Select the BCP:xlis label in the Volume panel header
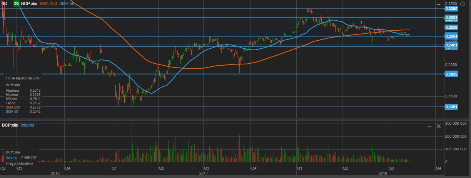Image resolution: width=471 pixels, height=178 pixels. [x=10, y=125]
